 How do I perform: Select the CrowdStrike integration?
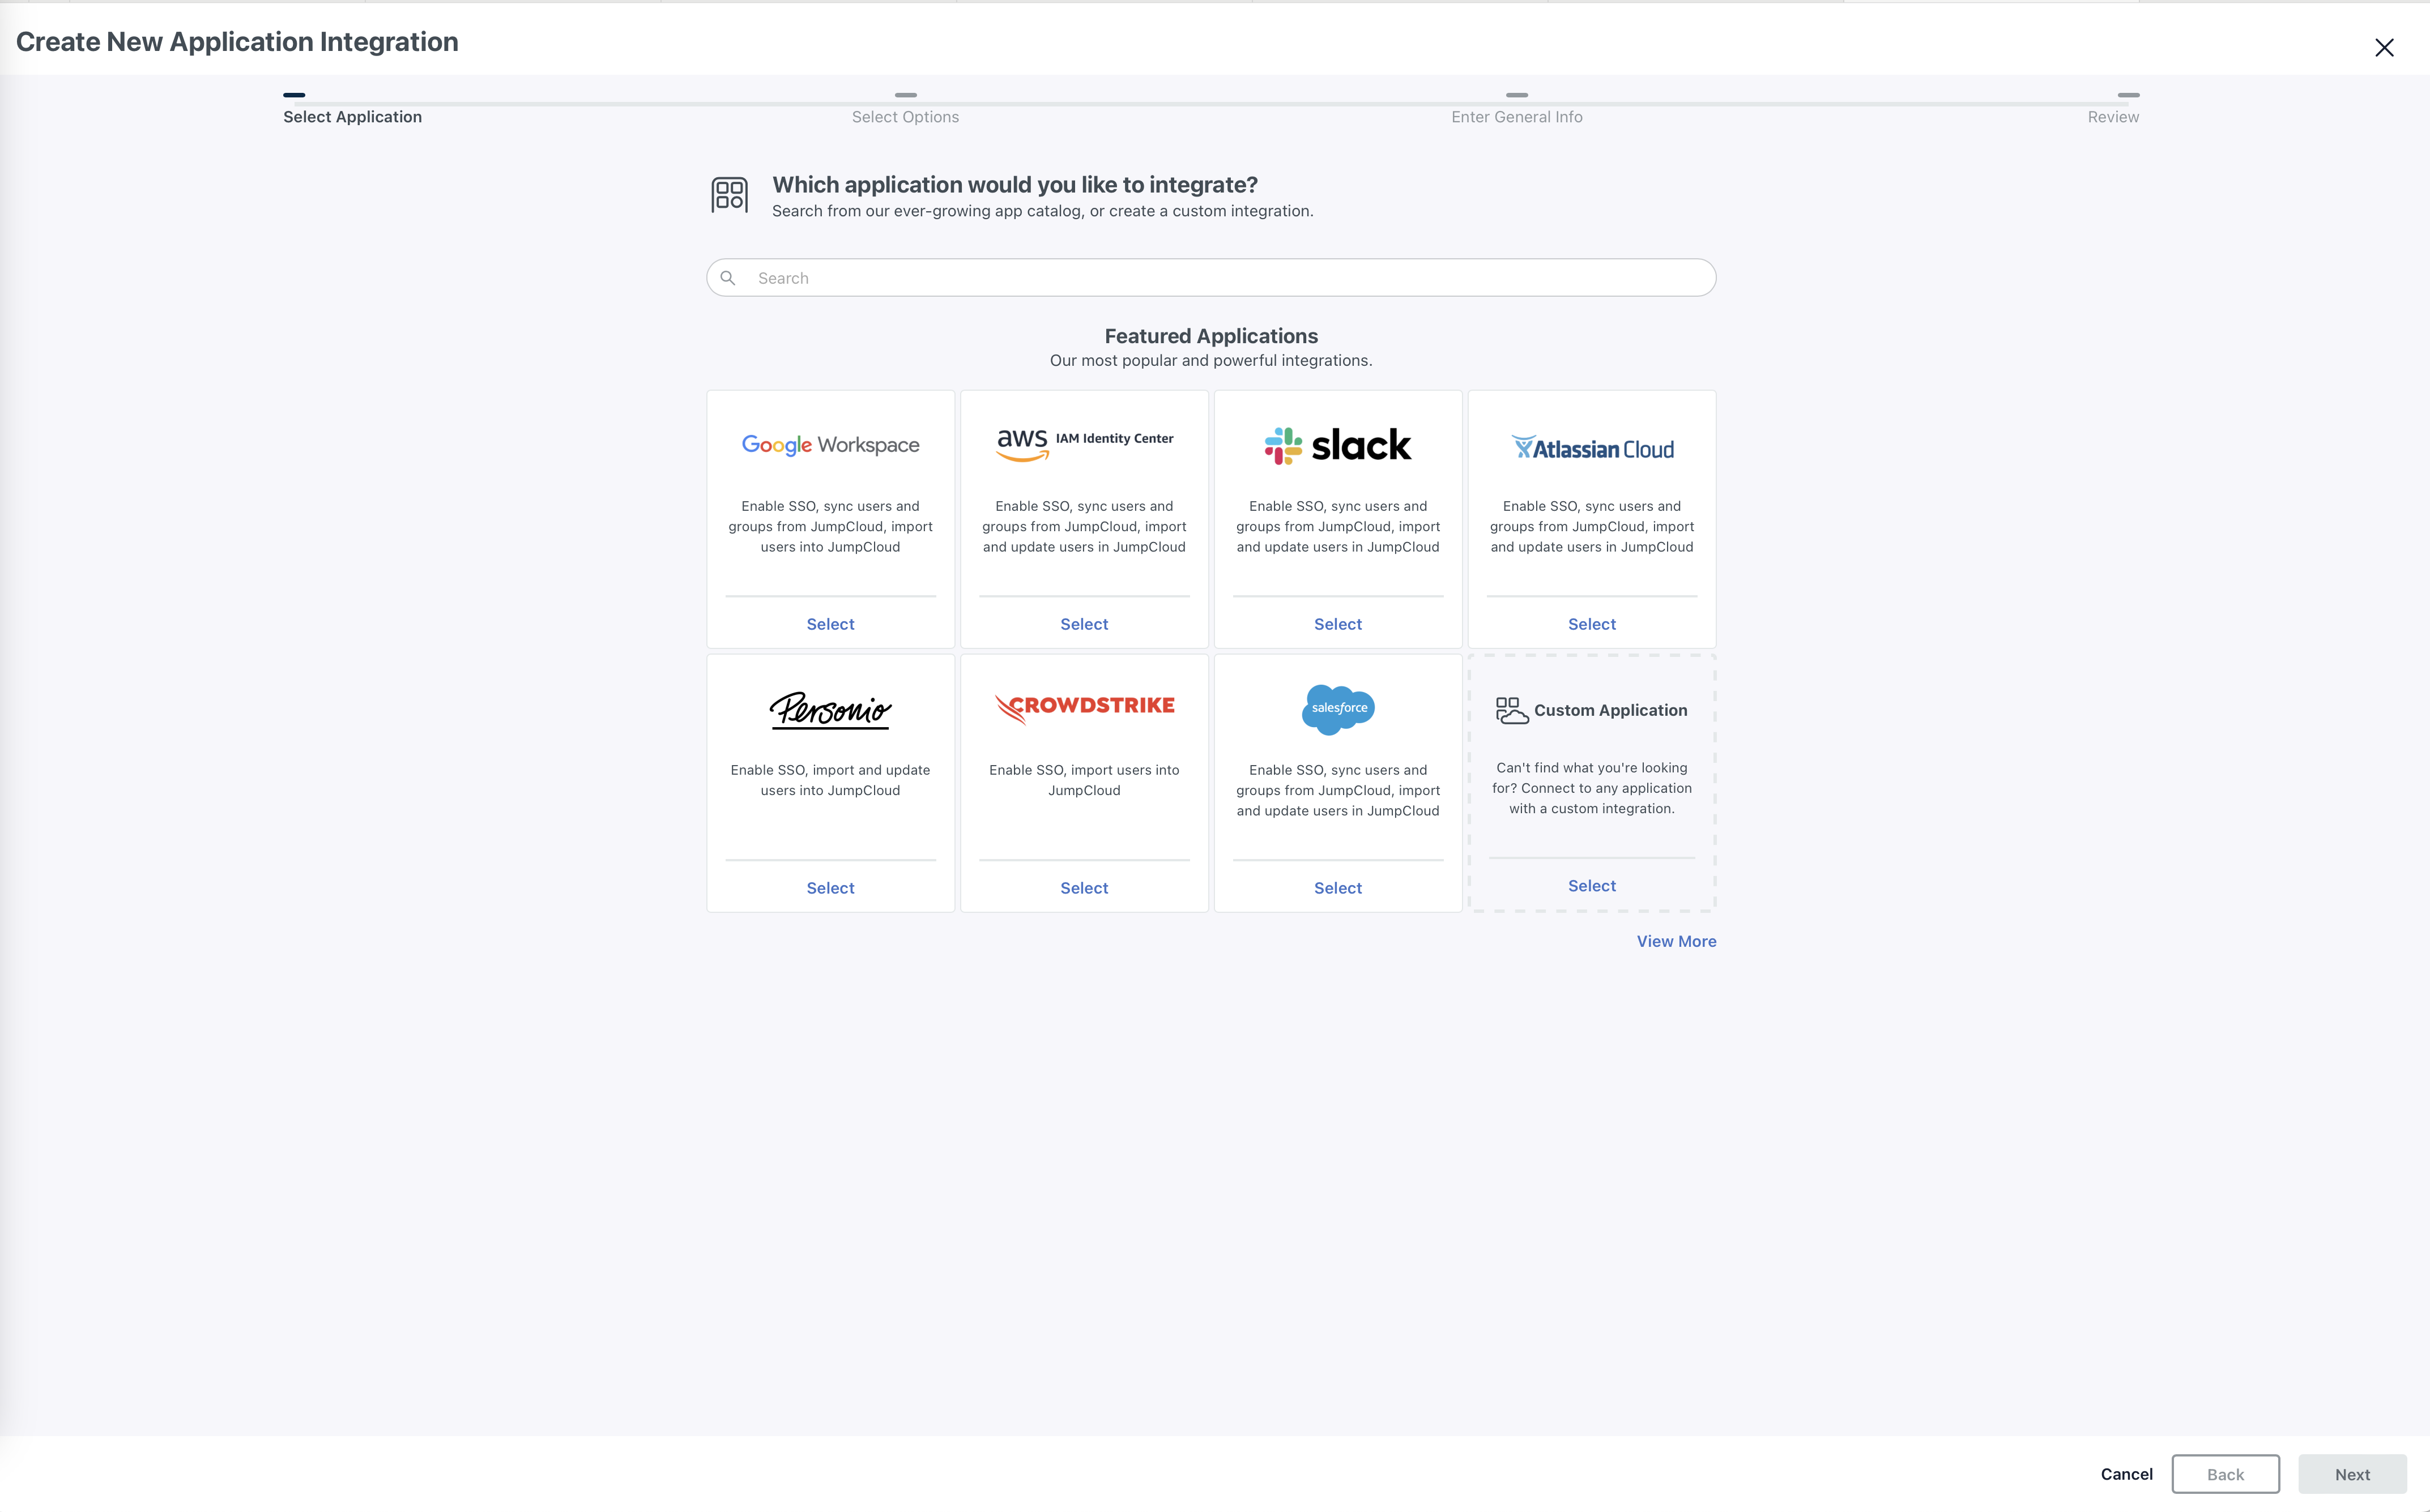pyautogui.click(x=1084, y=888)
